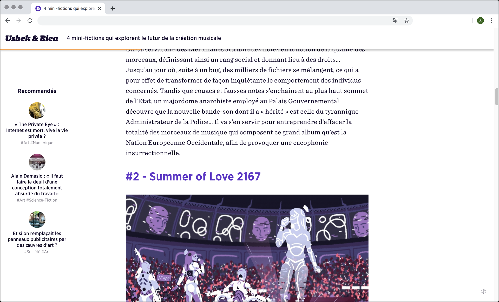Click the Summer of Love robot concert illustration
The width and height of the screenshot is (499, 302).
click(x=247, y=248)
